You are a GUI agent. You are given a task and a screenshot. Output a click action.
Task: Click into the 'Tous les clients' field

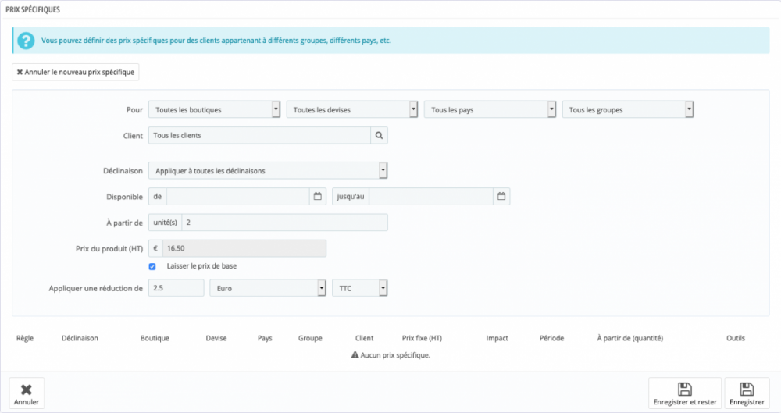(x=259, y=135)
